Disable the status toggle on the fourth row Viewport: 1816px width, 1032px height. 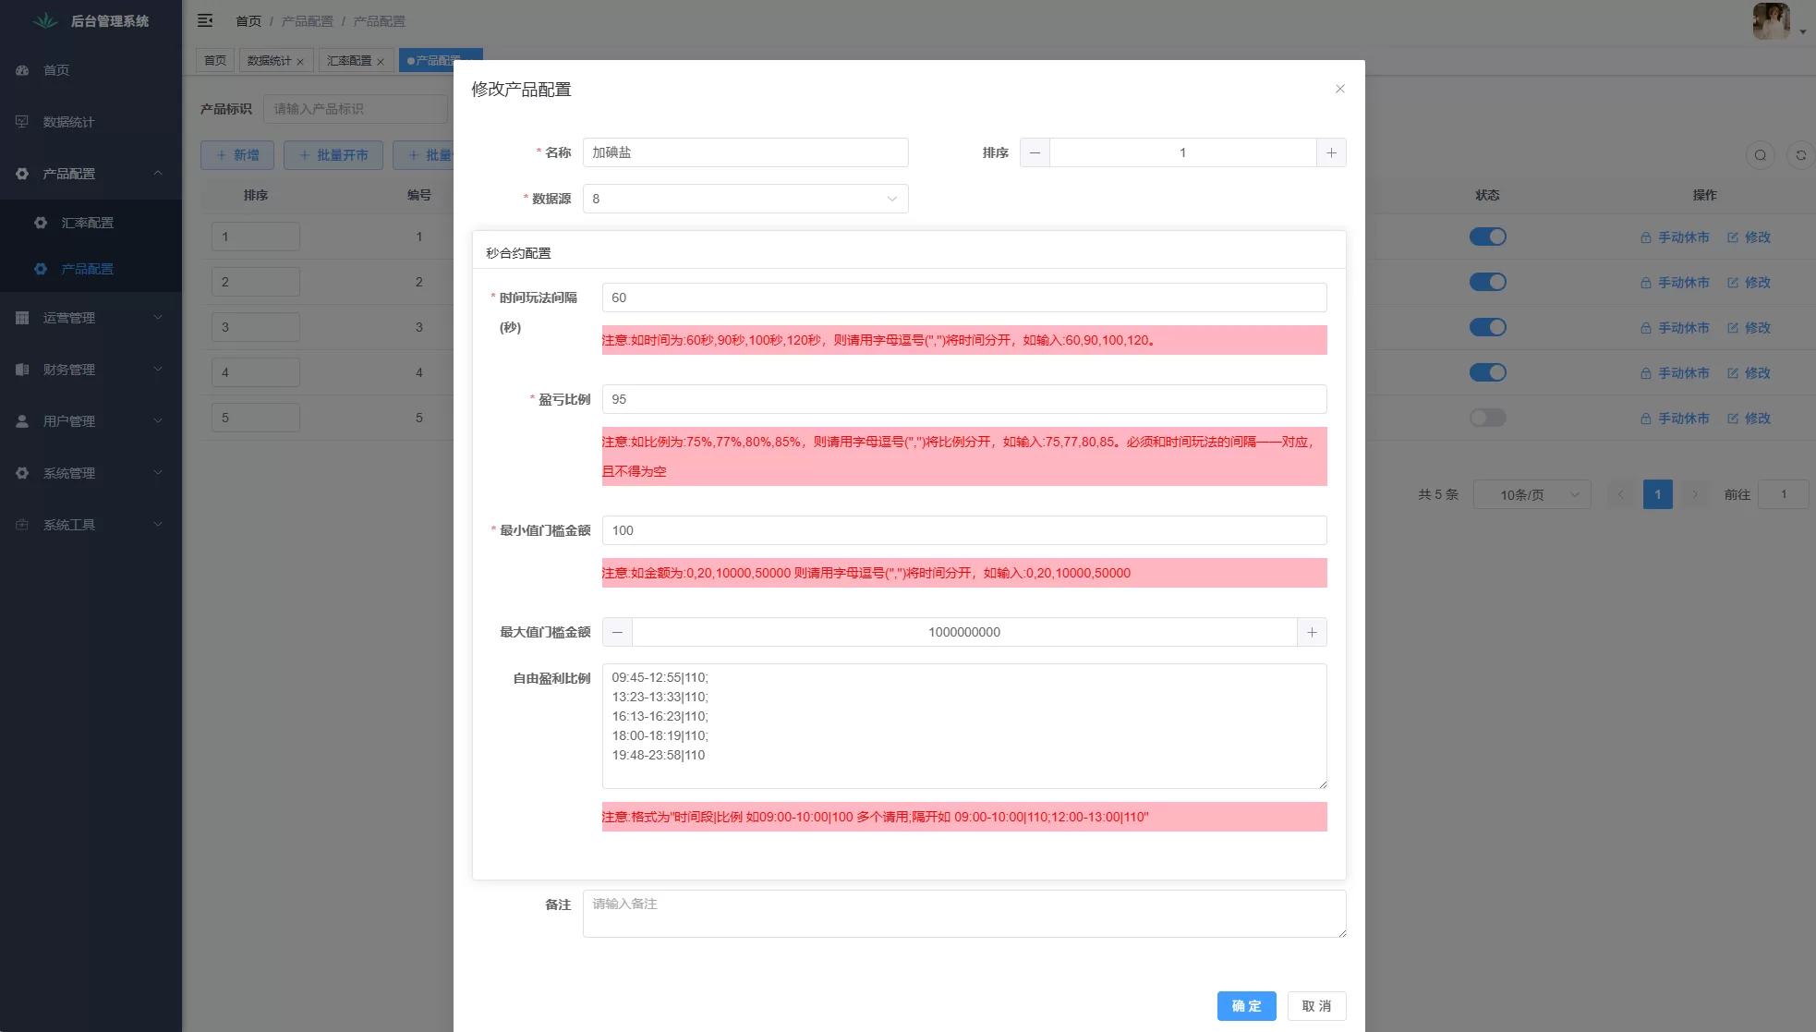(x=1487, y=372)
